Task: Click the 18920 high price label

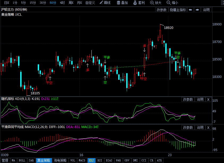Action: 169,28
